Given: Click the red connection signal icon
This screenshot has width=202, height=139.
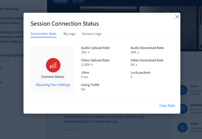Looking at the screenshot, I should point(53,65).
